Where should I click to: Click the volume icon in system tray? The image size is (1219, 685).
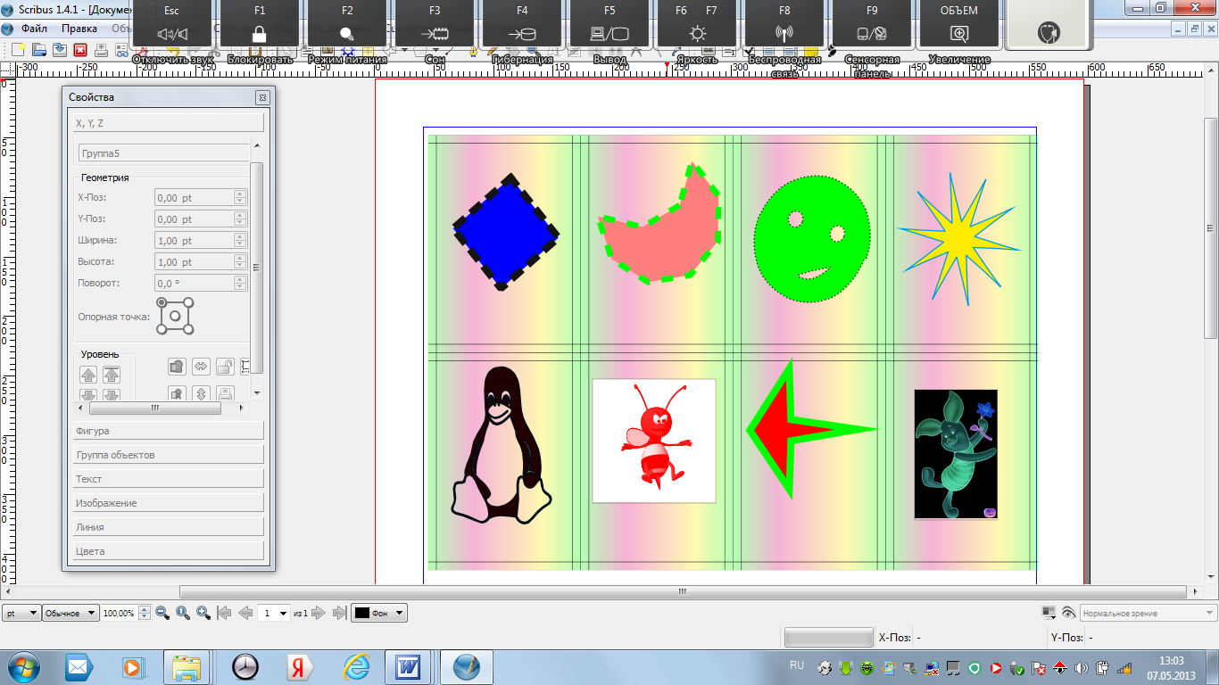tap(1082, 667)
